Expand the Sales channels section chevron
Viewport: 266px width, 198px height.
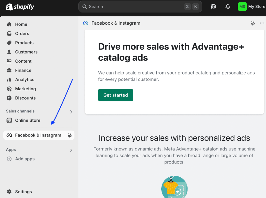pyautogui.click(x=71, y=112)
